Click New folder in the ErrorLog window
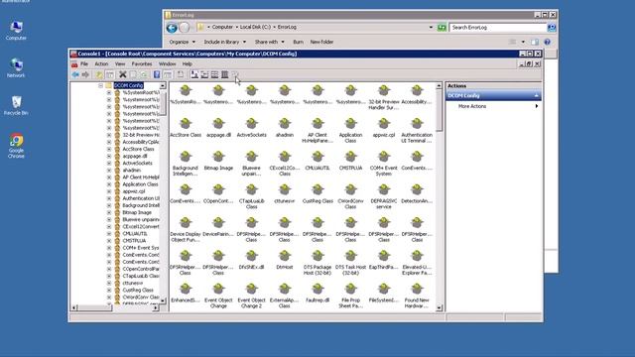The height and width of the screenshot is (357, 635). [321, 42]
